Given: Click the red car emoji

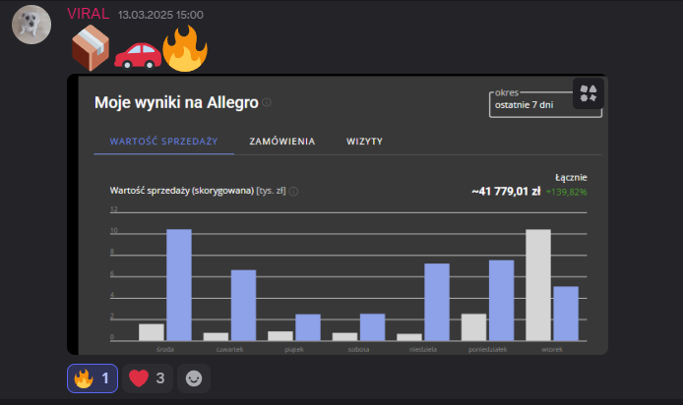Looking at the screenshot, I should (x=137, y=53).
